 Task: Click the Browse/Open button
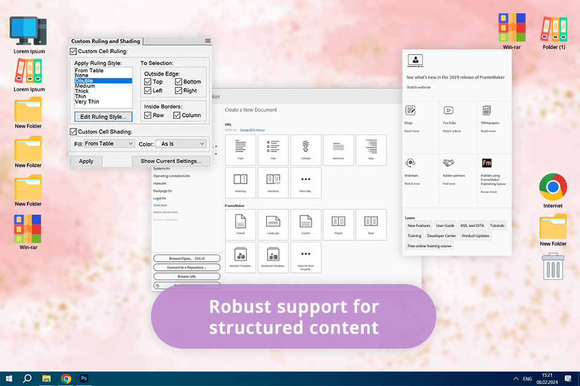187,259
